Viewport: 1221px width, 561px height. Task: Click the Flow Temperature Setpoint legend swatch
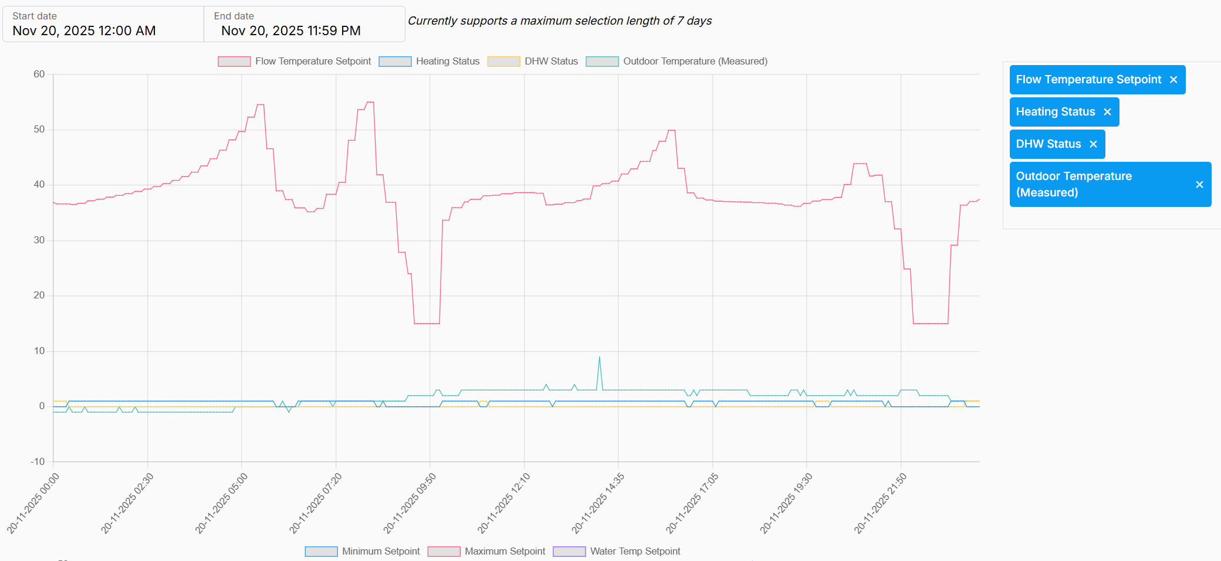click(x=234, y=62)
